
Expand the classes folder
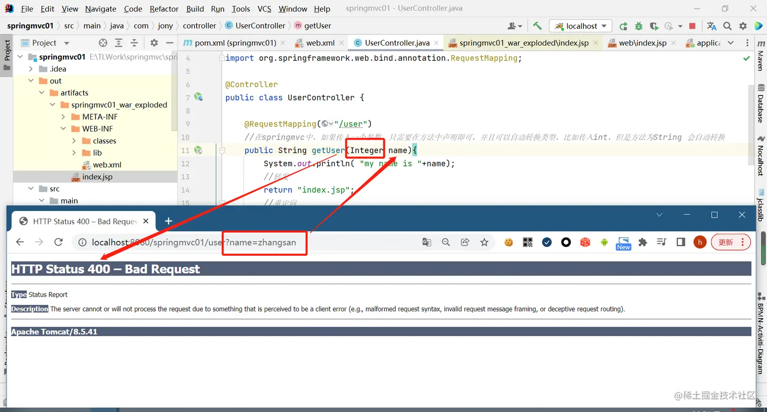pyautogui.click(x=74, y=141)
